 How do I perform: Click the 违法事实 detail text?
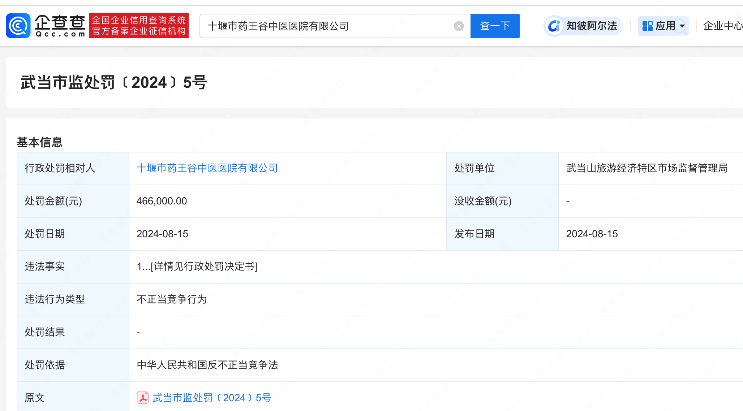[197, 267]
